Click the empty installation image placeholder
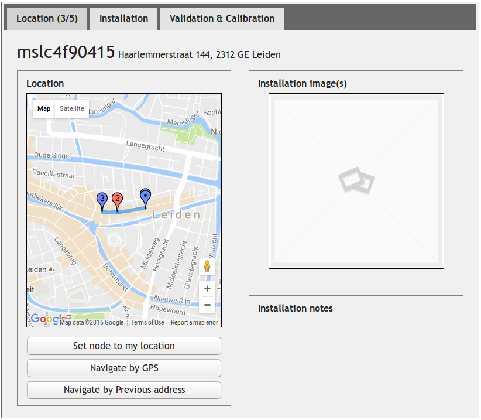The height and width of the screenshot is (420, 481). 356,181
